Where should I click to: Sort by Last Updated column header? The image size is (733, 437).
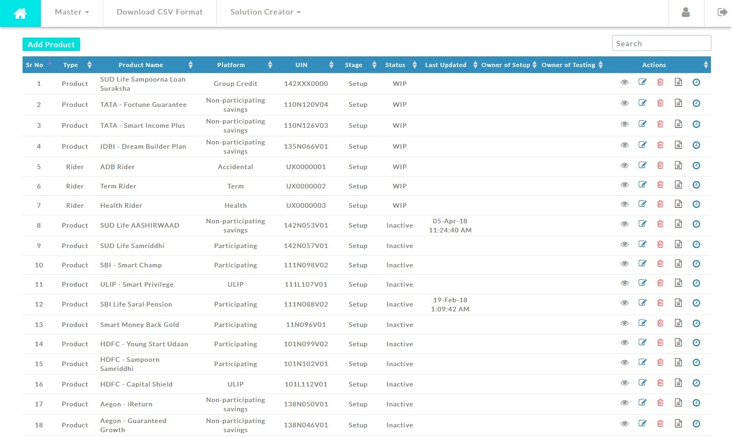(x=445, y=65)
